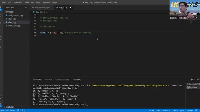Open the launch profile dropdown beside plus
This screenshot has width=200, height=112.
194,80
